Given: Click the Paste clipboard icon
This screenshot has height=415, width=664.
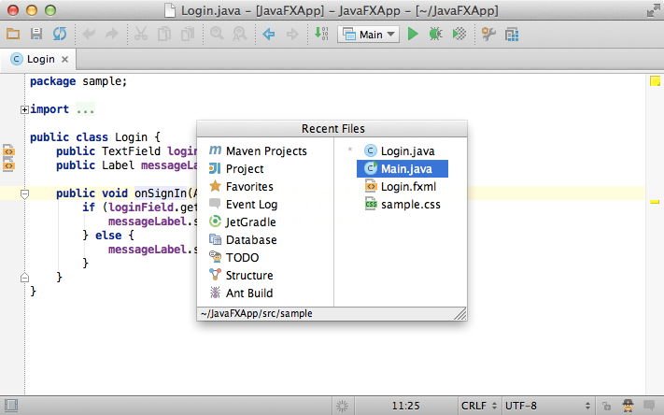Looking at the screenshot, I should [x=187, y=34].
